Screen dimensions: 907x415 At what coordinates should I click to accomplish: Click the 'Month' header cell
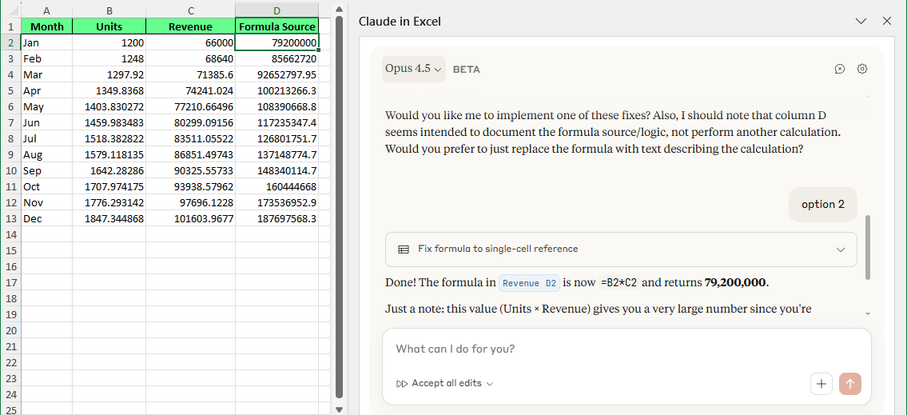(x=47, y=26)
